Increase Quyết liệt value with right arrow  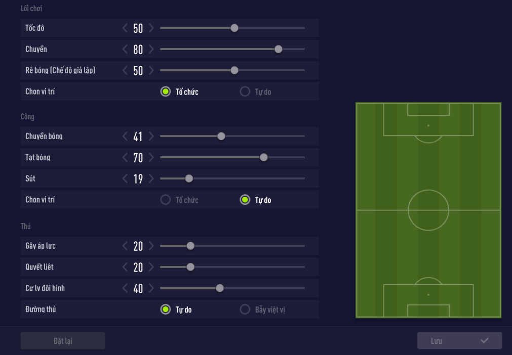tap(151, 267)
